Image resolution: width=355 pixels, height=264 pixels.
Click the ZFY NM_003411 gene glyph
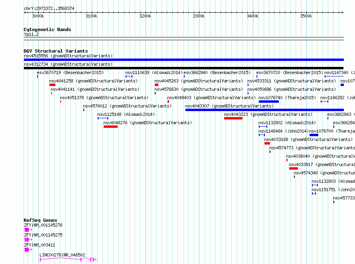tap(28, 250)
